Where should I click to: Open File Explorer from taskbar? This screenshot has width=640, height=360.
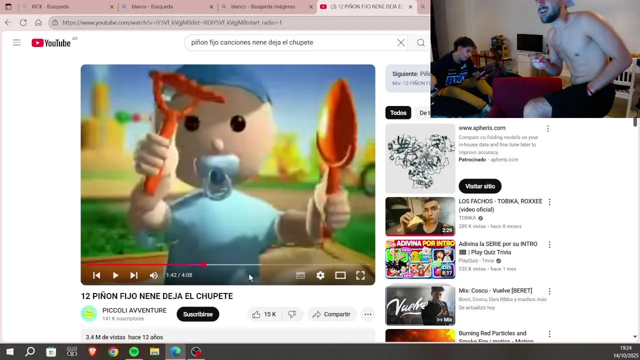click(x=154, y=352)
